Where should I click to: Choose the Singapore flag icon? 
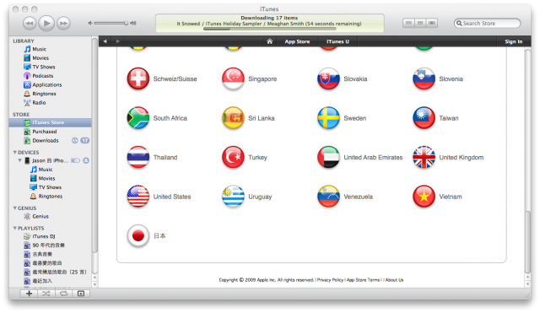233,78
